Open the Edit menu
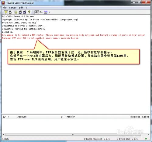The height and width of the screenshot is (142, 152). [x=21, y=8]
